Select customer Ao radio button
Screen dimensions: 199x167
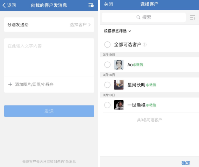click(x=107, y=65)
